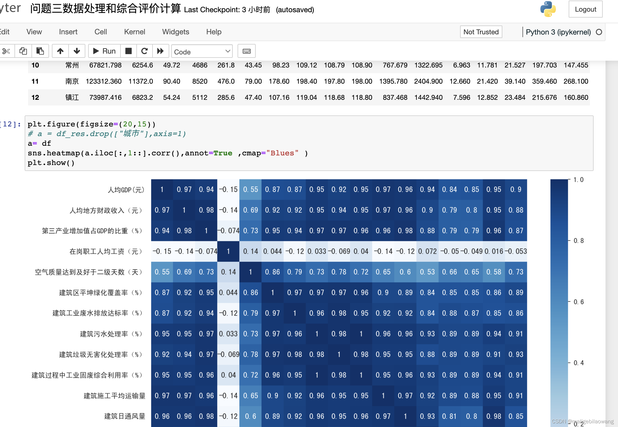Run the selected cell
Viewport: 618px width, 427px height.
(x=105, y=51)
